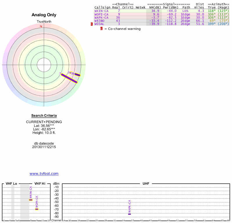Click the (75°) magnetic azimuth value
The width and height of the screenshot is (232, 223).
(x=224, y=21)
